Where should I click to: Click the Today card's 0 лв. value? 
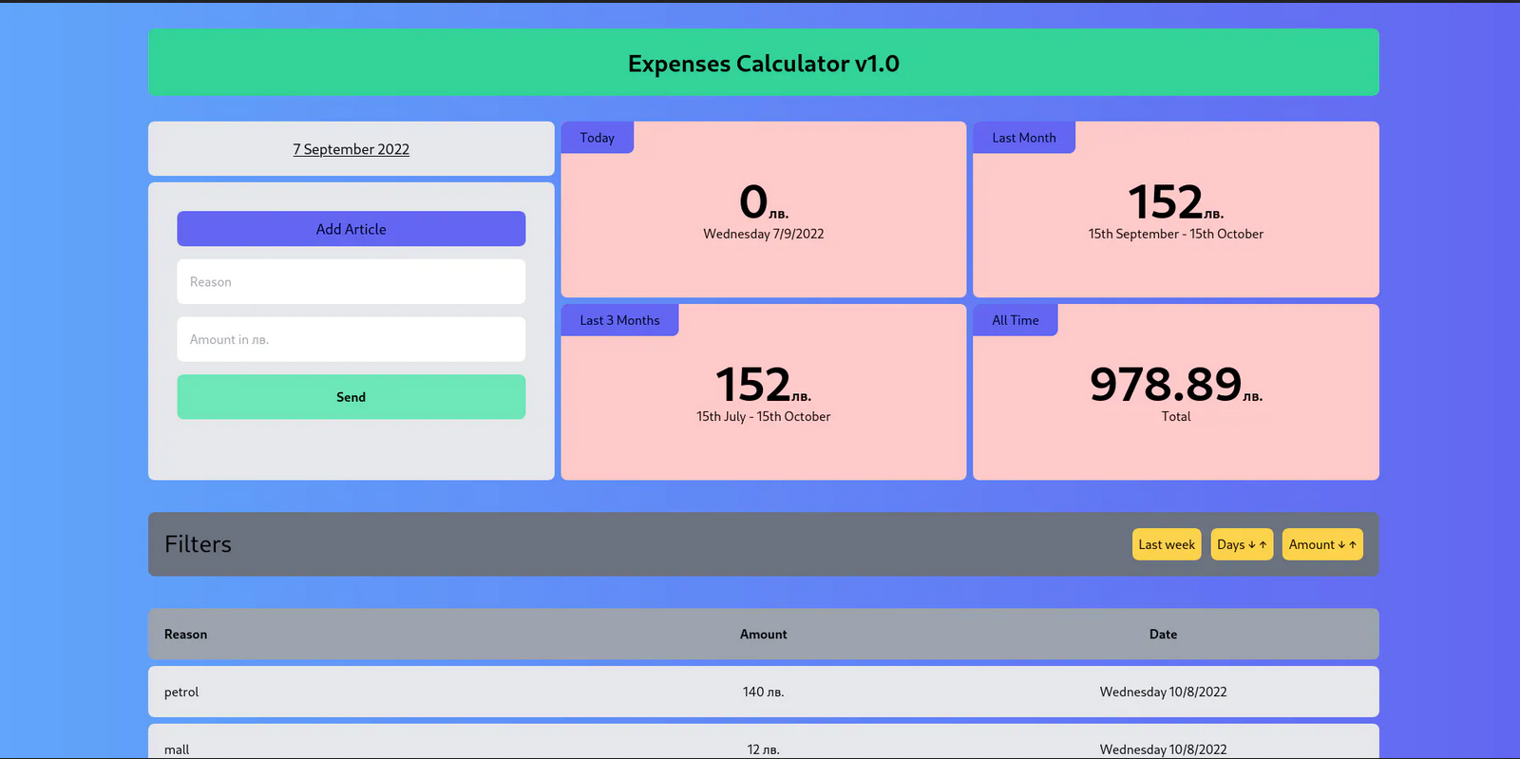click(764, 202)
